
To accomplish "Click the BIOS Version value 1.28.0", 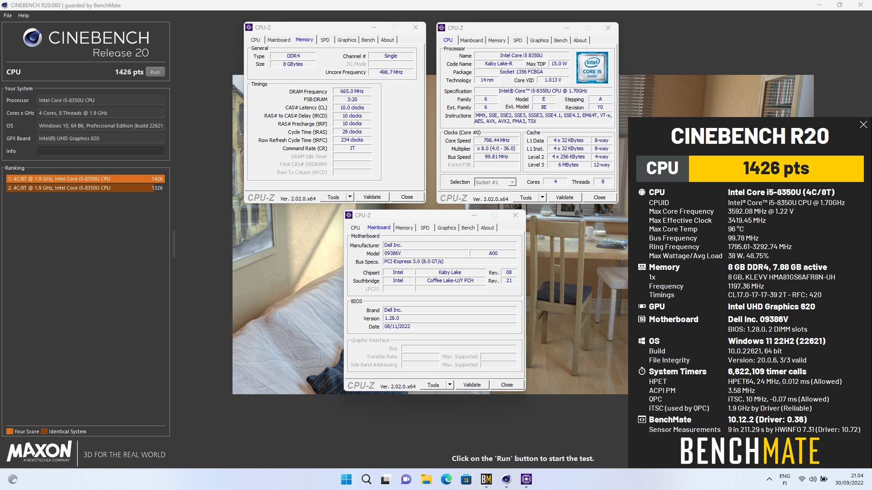I will (450, 318).
